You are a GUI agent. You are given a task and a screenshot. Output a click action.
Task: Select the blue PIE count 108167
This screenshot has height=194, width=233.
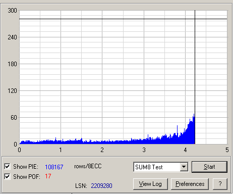click(54, 167)
